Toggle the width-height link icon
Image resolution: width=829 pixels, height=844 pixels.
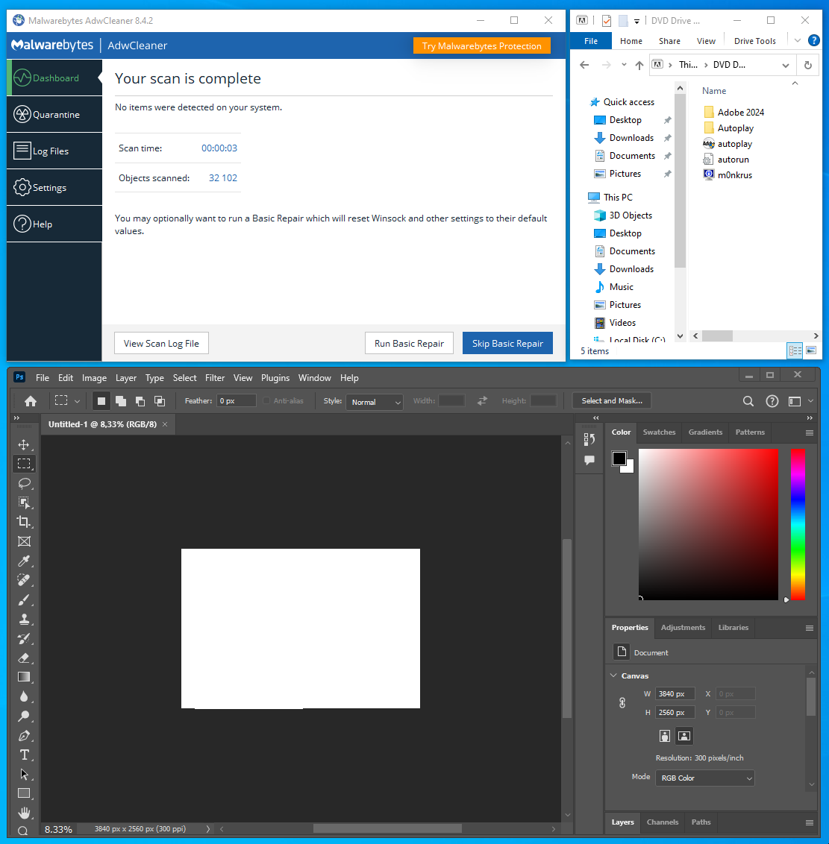coord(622,703)
